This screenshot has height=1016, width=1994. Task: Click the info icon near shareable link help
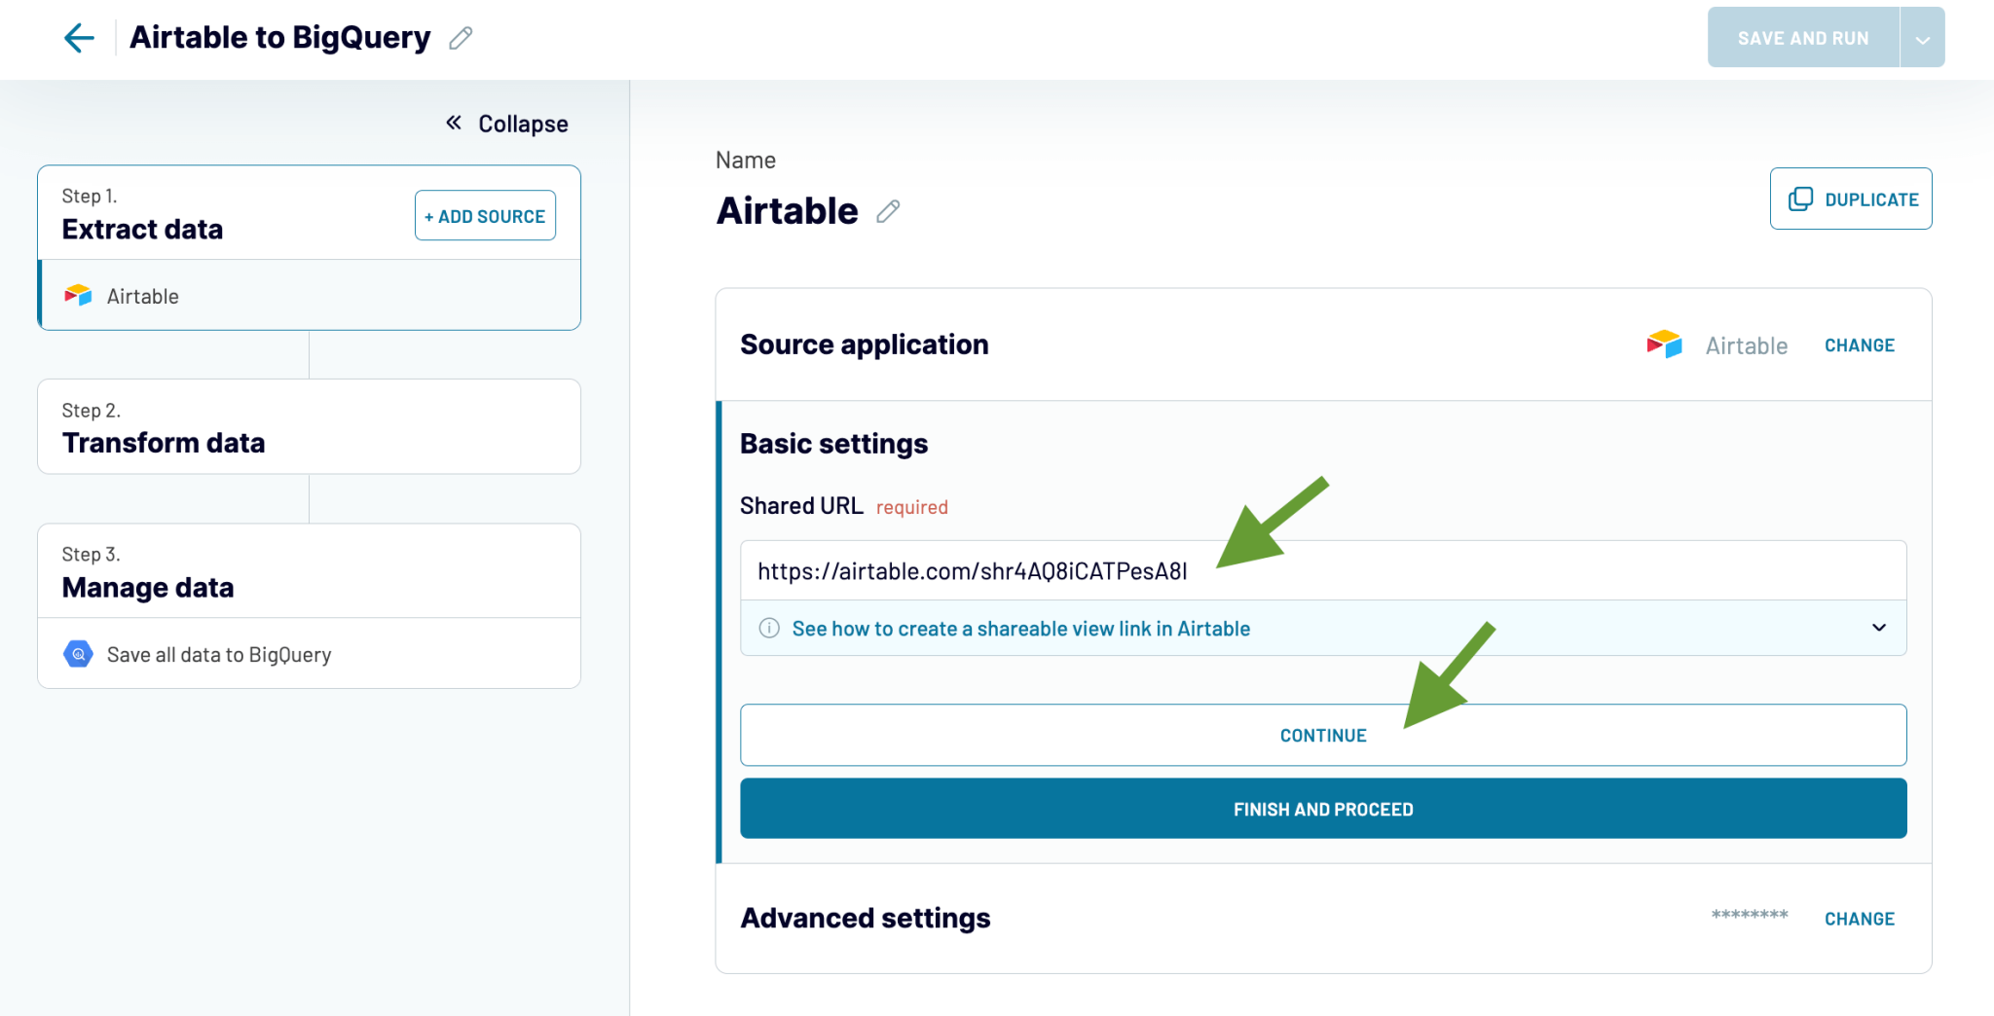(769, 628)
